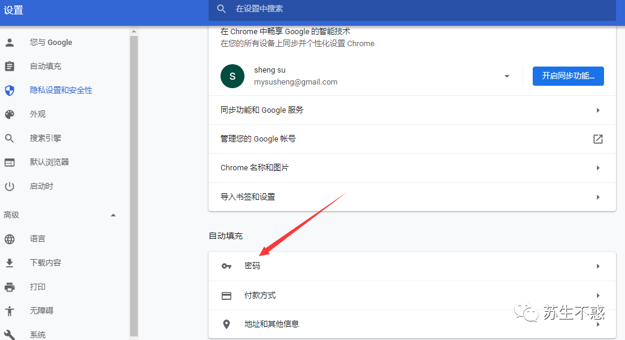Expand the account dropdown arrow beside sheng su
Image resolution: width=625 pixels, height=340 pixels.
click(x=506, y=76)
